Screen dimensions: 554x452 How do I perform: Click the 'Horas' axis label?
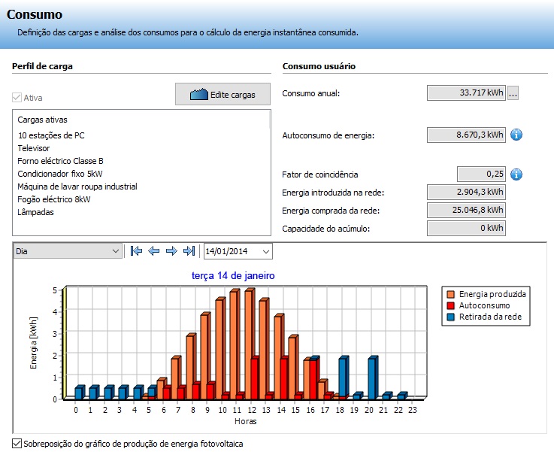(x=246, y=421)
